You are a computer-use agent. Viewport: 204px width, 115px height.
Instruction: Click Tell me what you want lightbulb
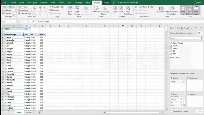(x=113, y=3)
